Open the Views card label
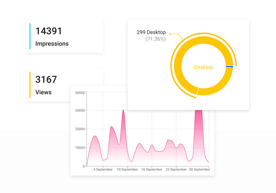This screenshot has height=193, width=276. 43,92
